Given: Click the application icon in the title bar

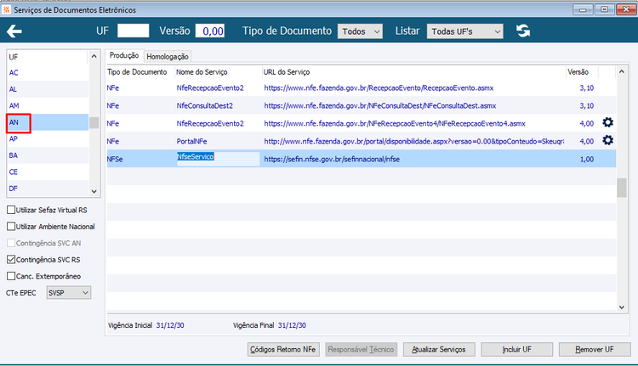Looking at the screenshot, I should [6, 9].
